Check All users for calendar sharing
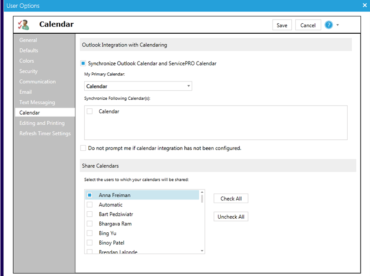The width and height of the screenshot is (370, 276). pyautogui.click(x=231, y=198)
